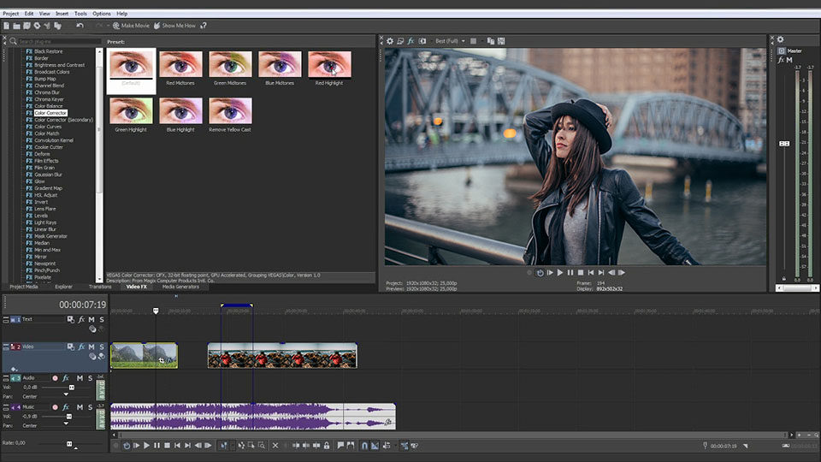
Task: Save snapshot to file in preview toolbar
Action: [501, 41]
